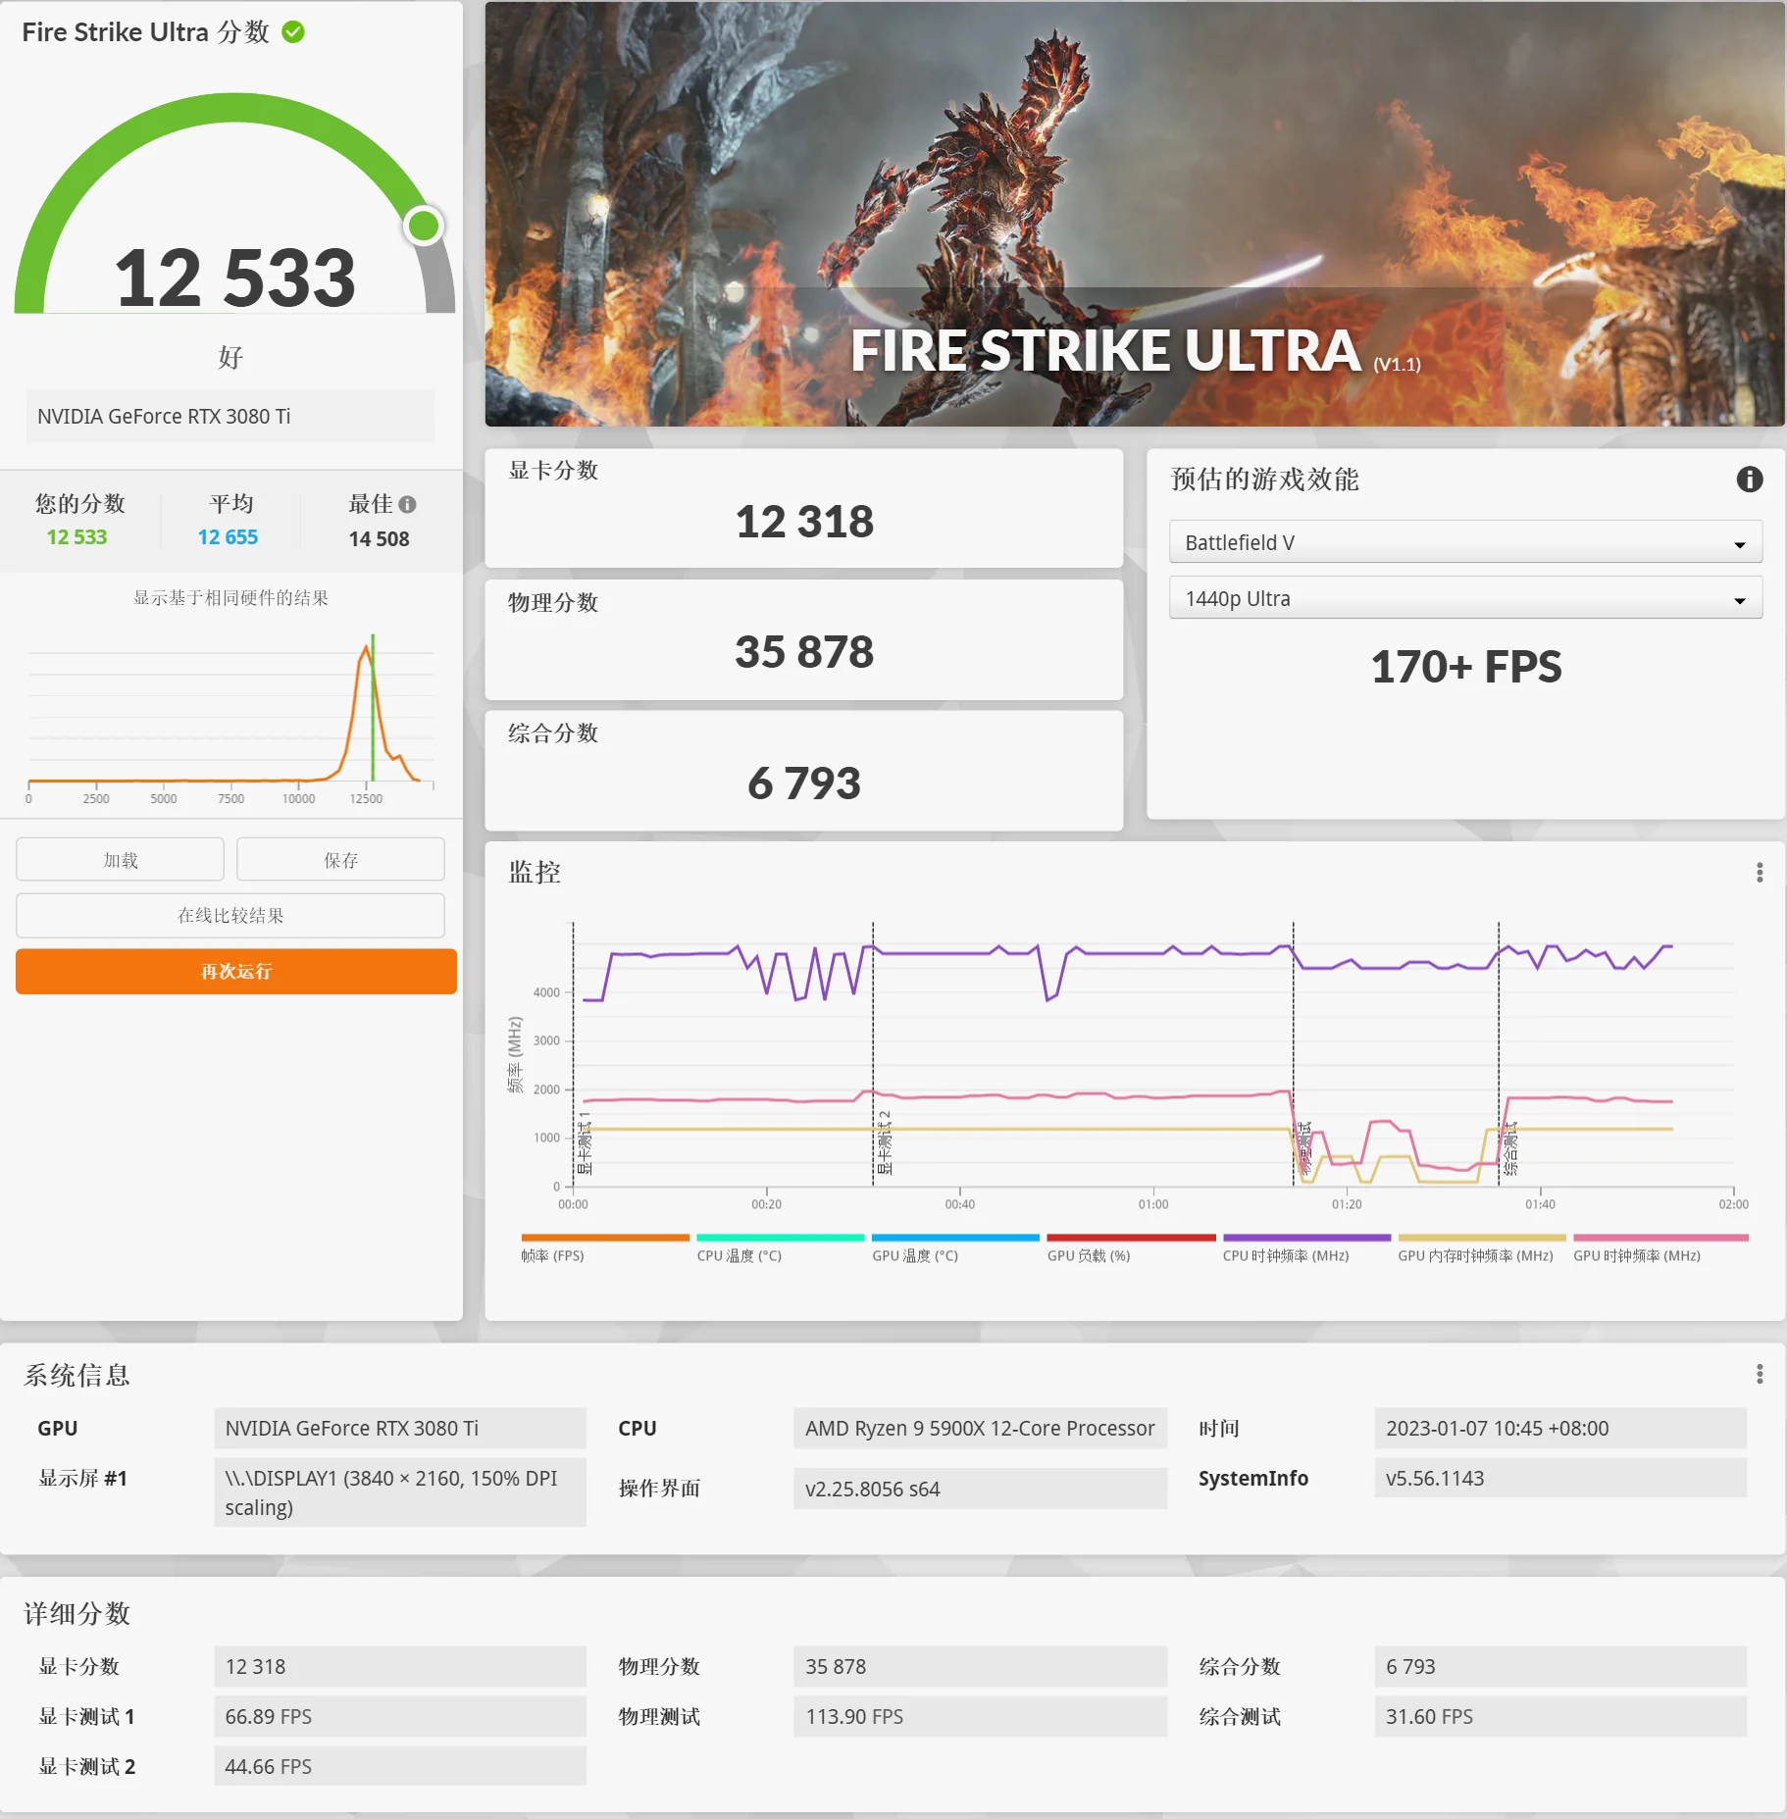Viewport: 1787px width, 1819px height.
Task: Open the monitoring panel three-dot menu
Action: click(x=1760, y=872)
